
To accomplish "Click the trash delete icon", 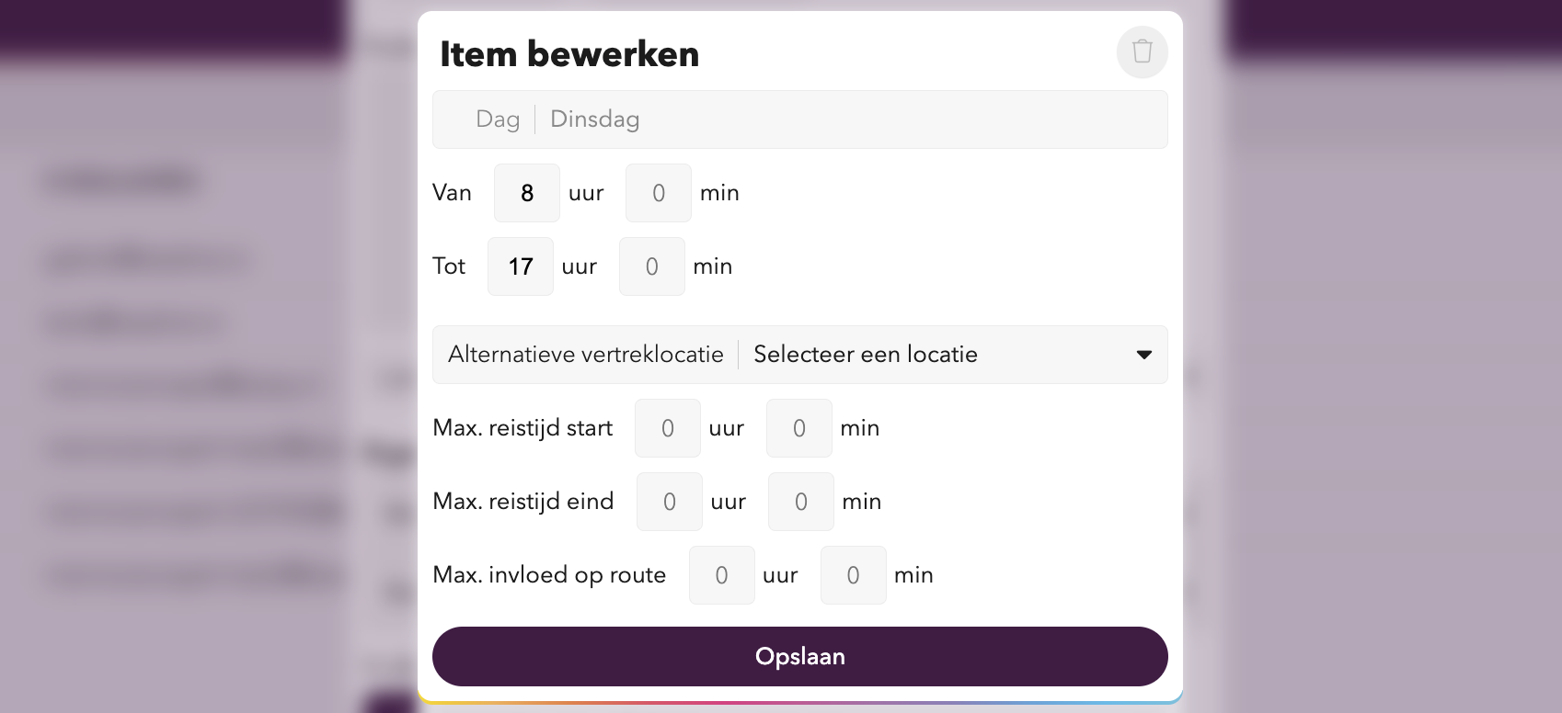I will tap(1142, 51).
